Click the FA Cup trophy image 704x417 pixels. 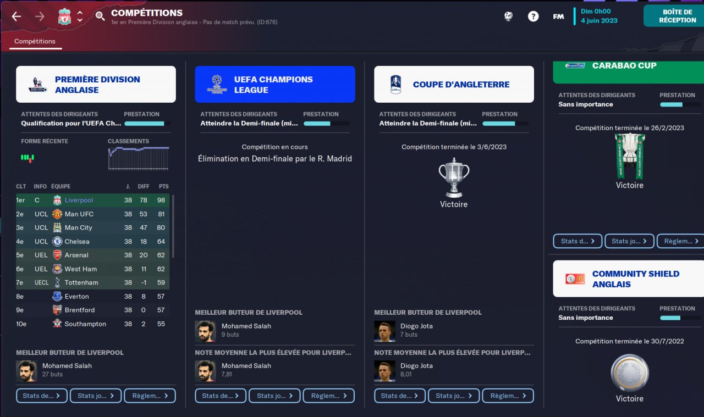(x=454, y=177)
